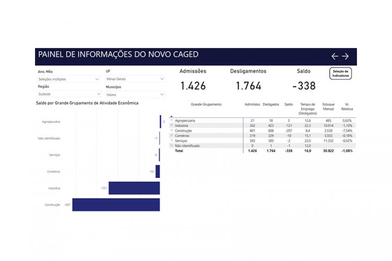Expand the Não Identificado row icon
The height and width of the screenshot is (261, 392).
point(172,145)
